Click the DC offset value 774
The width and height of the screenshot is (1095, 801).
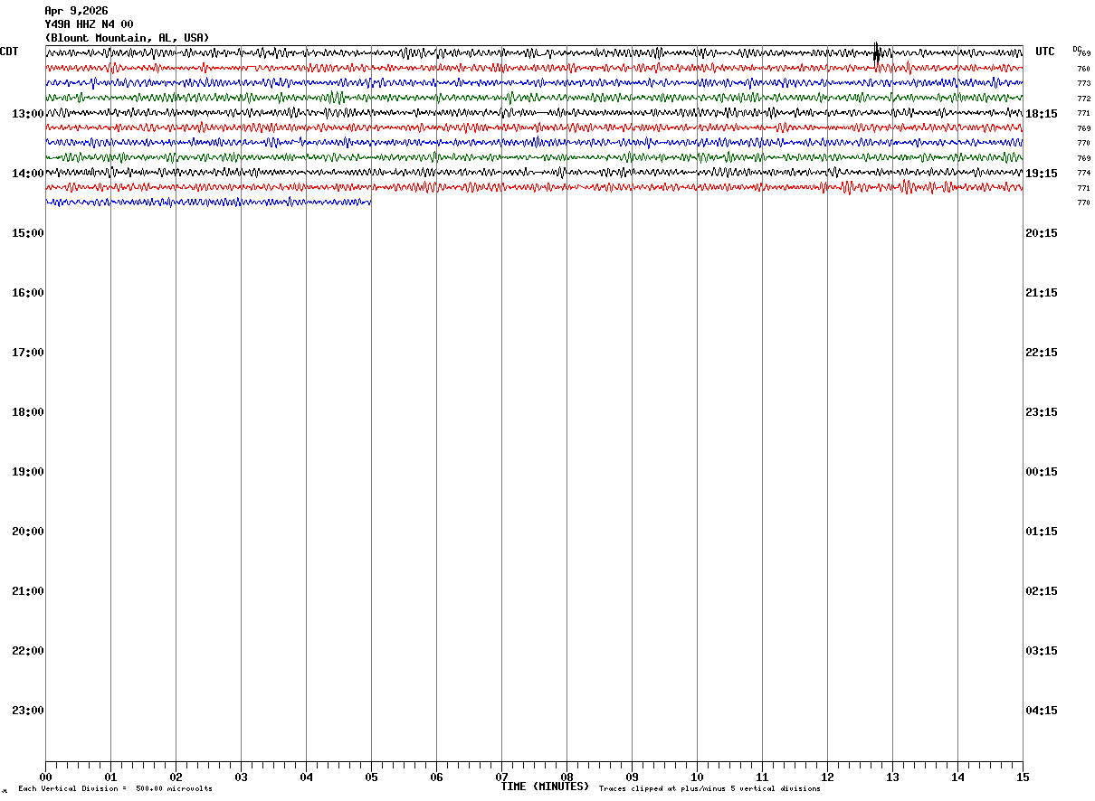click(x=1083, y=173)
